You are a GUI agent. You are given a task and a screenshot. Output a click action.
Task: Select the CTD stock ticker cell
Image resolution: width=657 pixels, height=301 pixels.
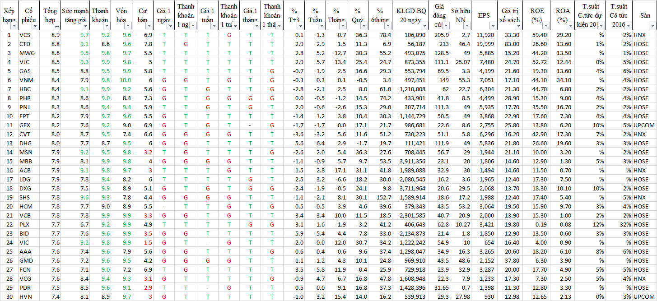point(29,44)
